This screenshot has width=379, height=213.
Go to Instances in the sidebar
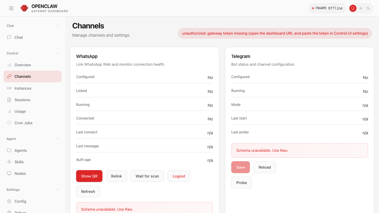tap(23, 88)
